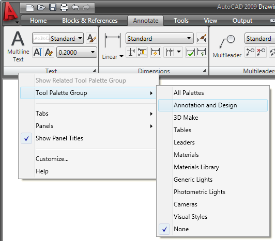Select Materials Library palette group
Viewport: 275px width, 241px height.
(x=213, y=167)
